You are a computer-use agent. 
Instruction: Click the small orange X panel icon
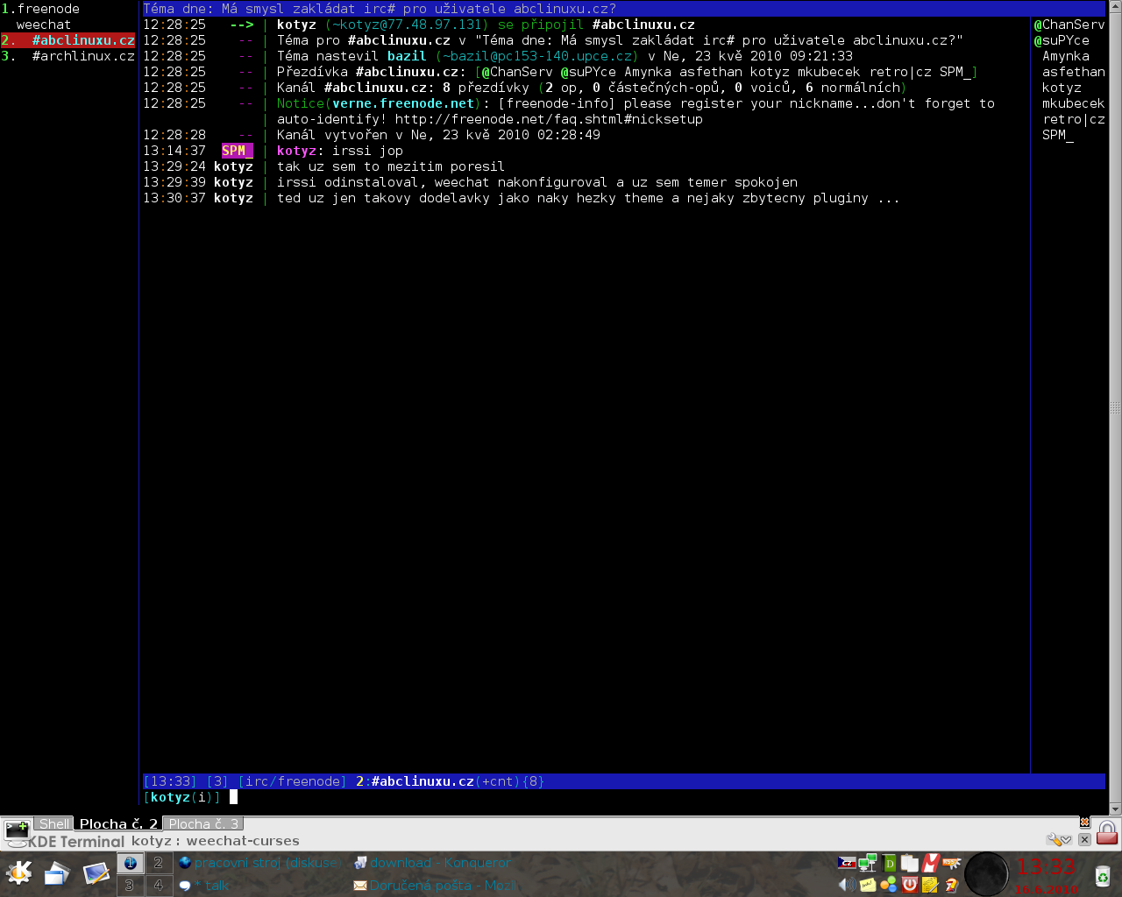1084,822
